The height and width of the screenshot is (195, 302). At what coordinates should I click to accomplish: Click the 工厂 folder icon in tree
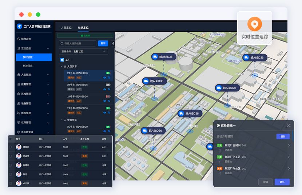[62, 59]
